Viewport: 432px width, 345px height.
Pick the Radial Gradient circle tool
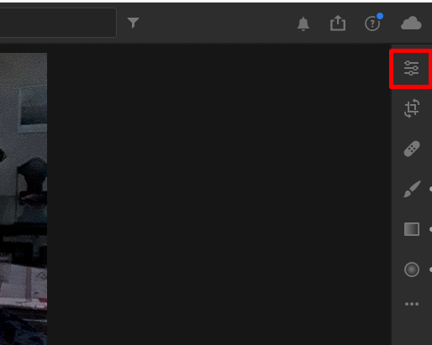412,269
